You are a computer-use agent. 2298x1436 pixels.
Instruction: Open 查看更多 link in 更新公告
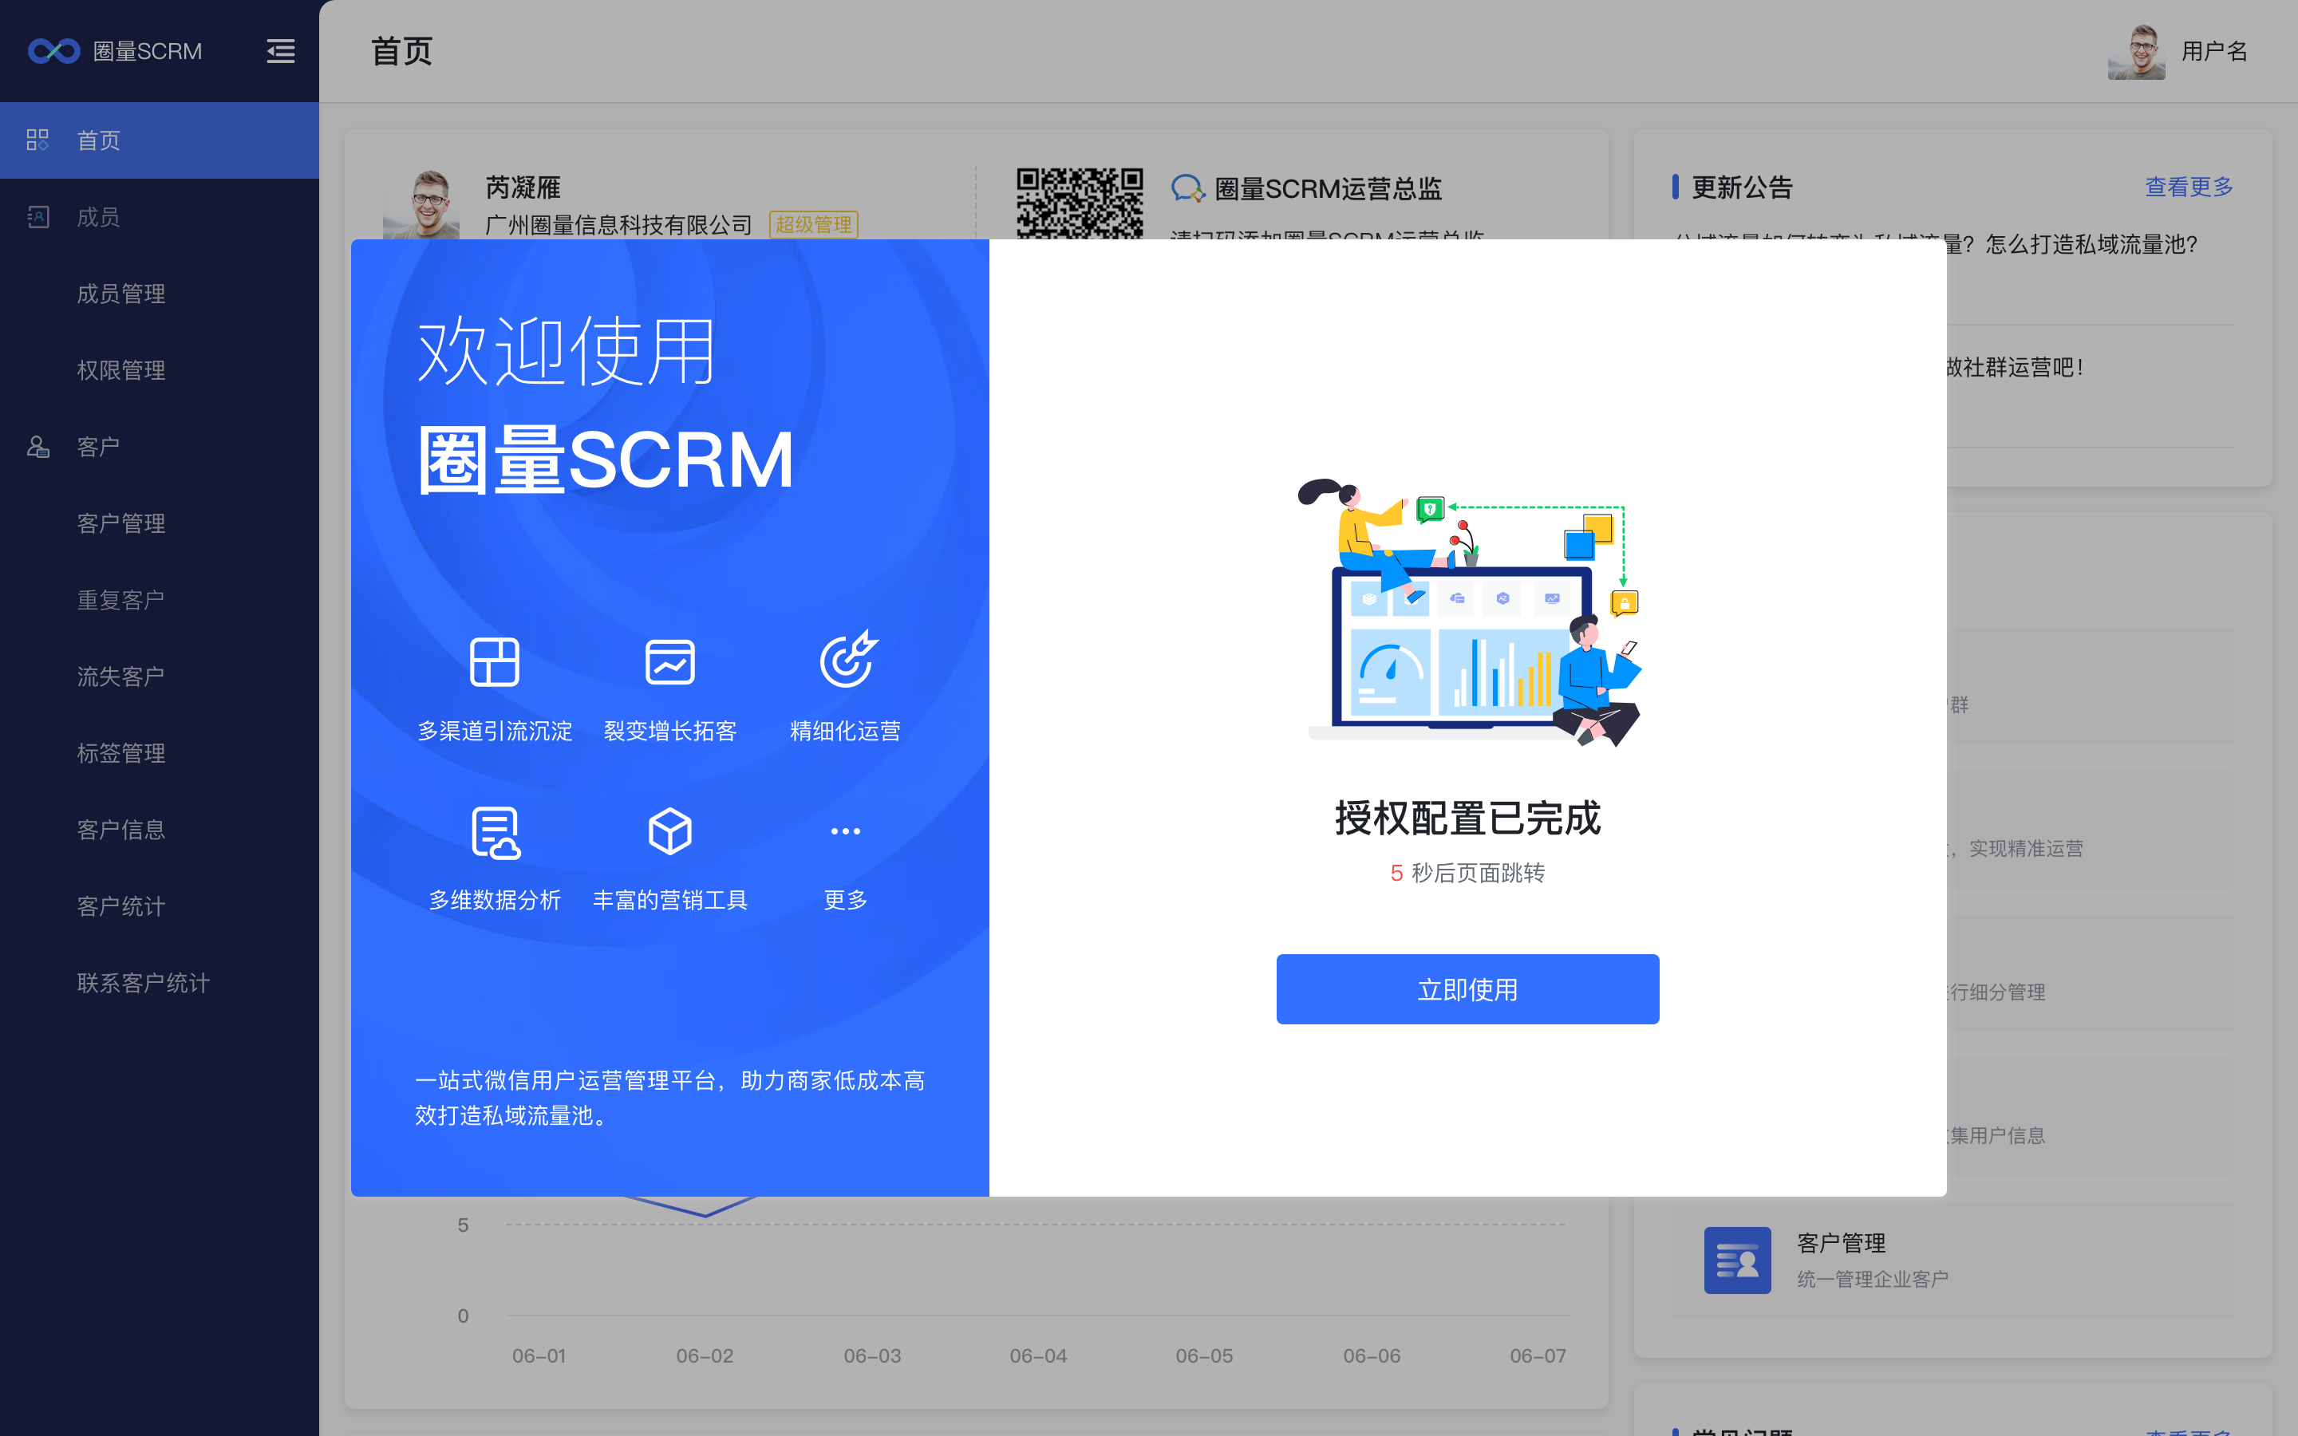click(x=2188, y=187)
